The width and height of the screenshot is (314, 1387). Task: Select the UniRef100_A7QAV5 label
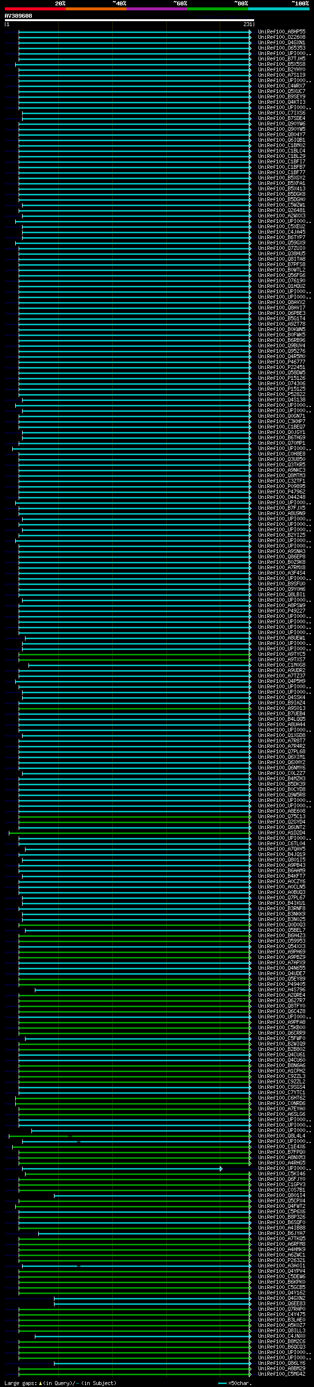pos(282,849)
